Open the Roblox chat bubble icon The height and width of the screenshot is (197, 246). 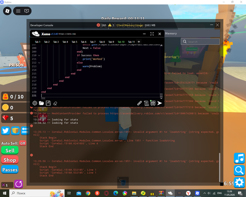(27, 11)
